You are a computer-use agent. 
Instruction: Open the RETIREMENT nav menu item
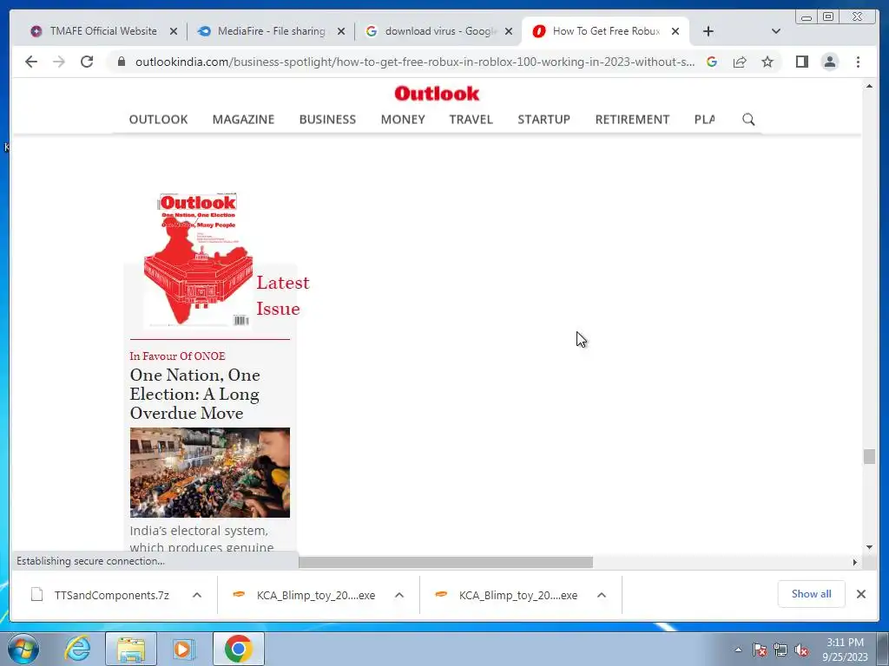click(x=632, y=120)
